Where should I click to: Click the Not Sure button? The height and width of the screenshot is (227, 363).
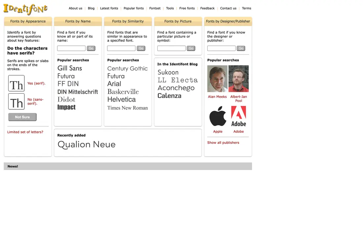(x=22, y=117)
